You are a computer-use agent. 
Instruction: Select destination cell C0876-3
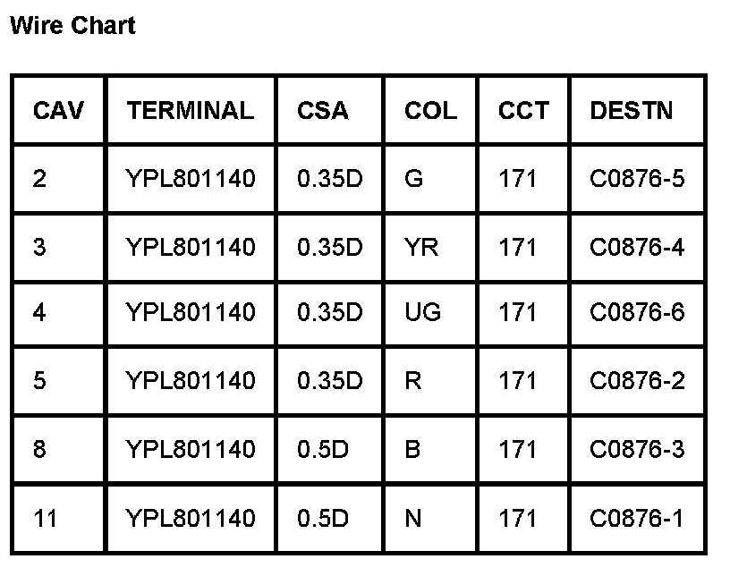[637, 449]
